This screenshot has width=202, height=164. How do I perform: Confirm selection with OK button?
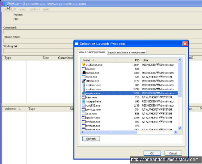pyautogui.click(x=152, y=153)
